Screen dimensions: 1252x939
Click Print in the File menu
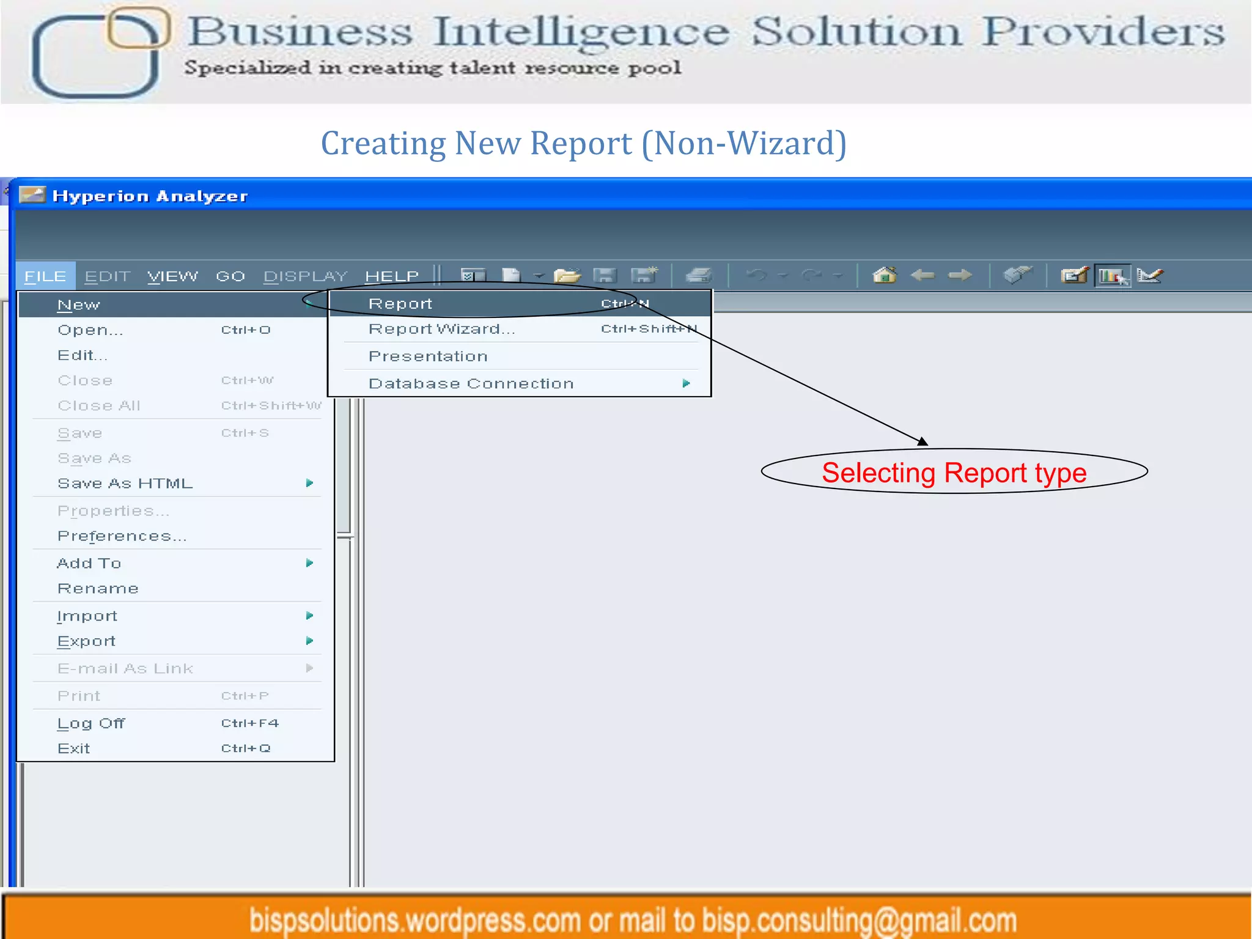pos(175,696)
